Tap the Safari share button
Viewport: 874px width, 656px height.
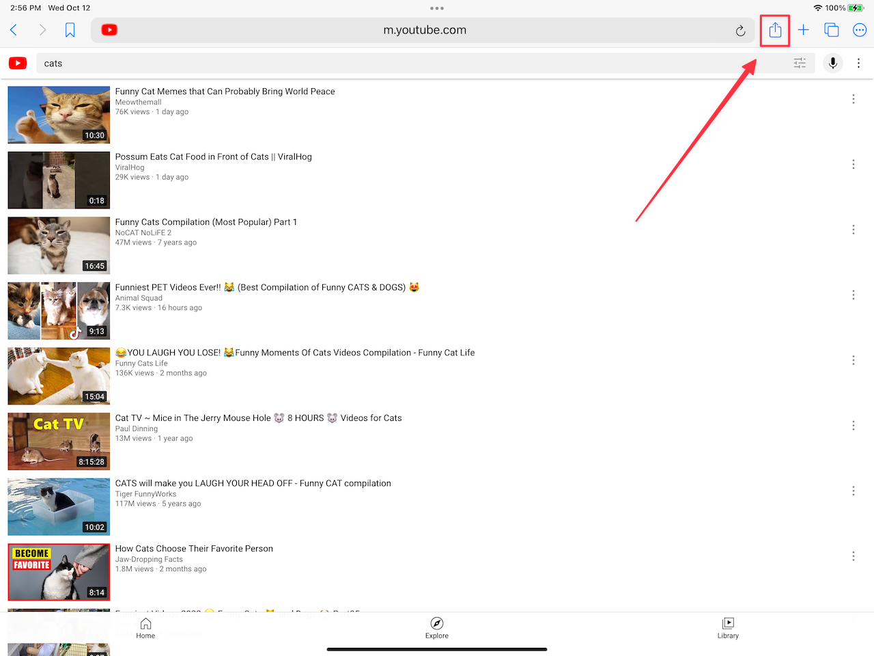tap(775, 30)
